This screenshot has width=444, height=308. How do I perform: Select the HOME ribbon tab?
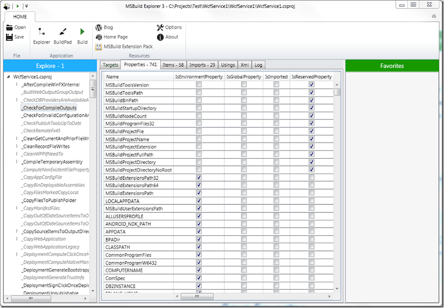coord(20,17)
